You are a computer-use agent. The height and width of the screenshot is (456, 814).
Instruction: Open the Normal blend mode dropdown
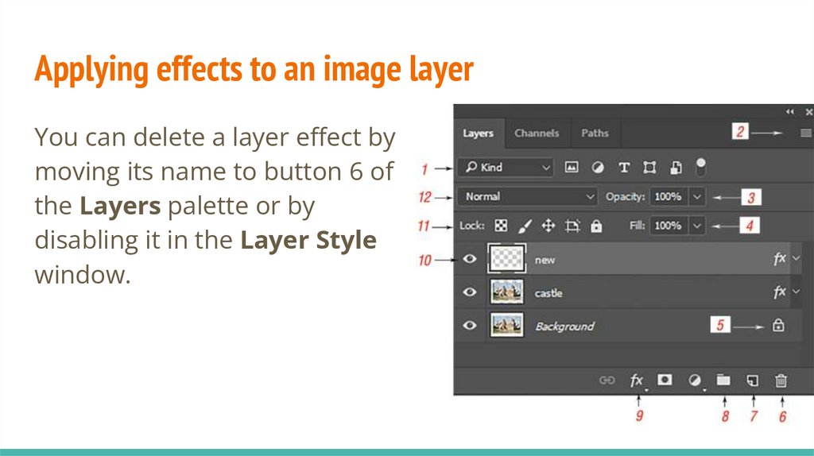[529, 196]
